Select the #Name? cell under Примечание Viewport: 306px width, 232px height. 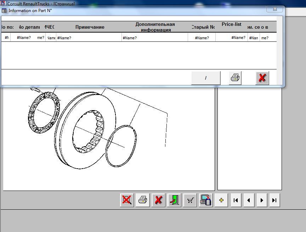(89, 38)
